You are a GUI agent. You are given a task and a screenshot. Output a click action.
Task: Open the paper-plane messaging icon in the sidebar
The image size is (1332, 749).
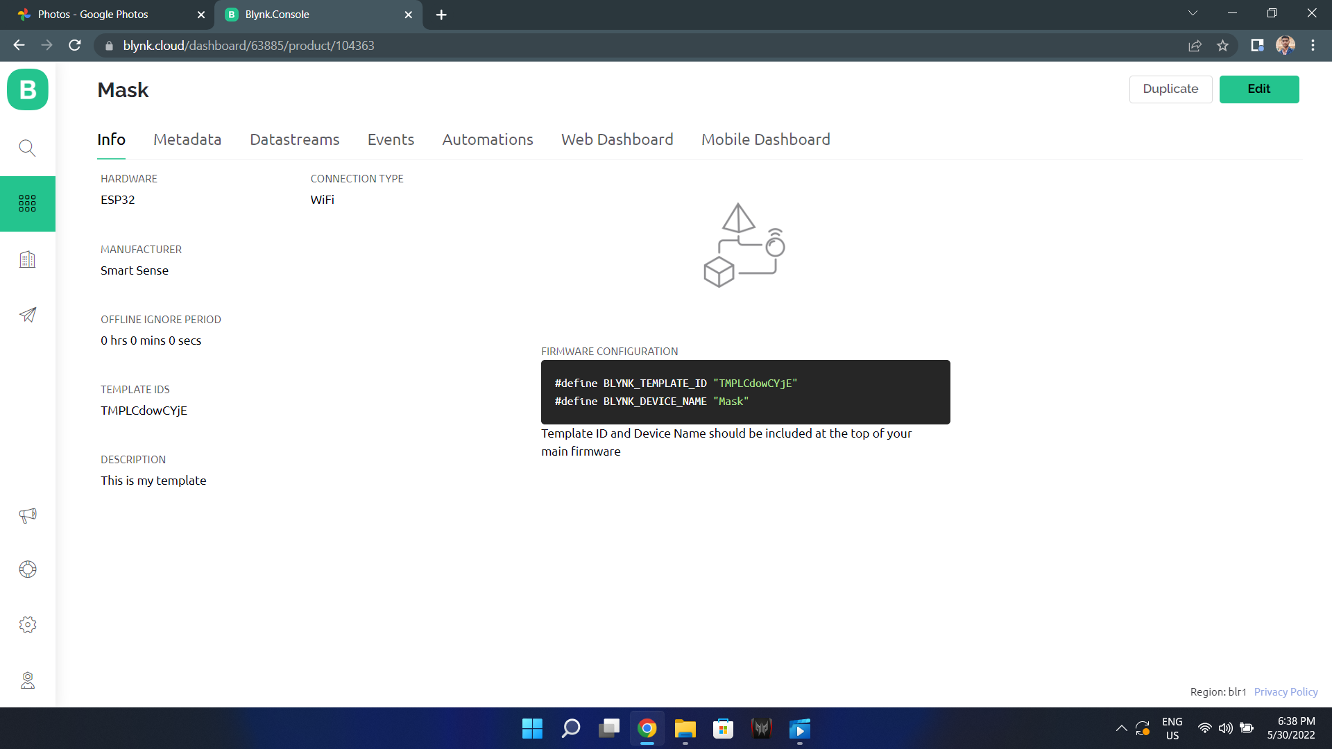pyautogui.click(x=28, y=315)
